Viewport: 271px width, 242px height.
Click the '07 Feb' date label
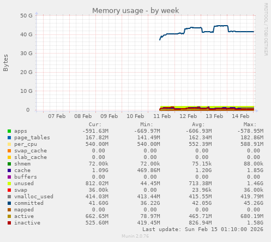pos(57,116)
